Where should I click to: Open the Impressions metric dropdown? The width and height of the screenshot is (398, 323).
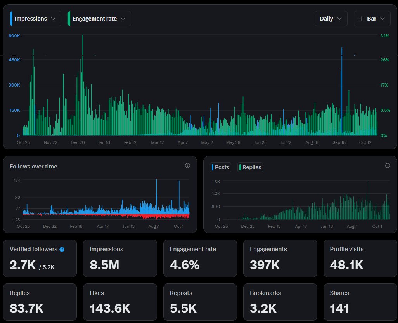tap(36, 19)
